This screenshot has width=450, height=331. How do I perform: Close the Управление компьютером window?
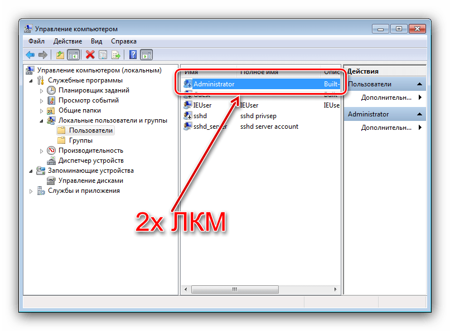pos(418,28)
